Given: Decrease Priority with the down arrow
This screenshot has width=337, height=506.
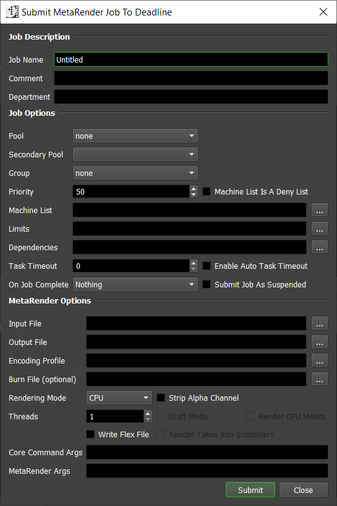Looking at the screenshot, I should click(x=194, y=195).
